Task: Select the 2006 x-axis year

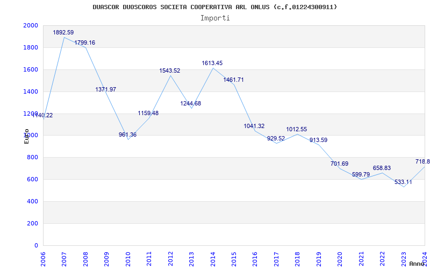Action: [43, 259]
